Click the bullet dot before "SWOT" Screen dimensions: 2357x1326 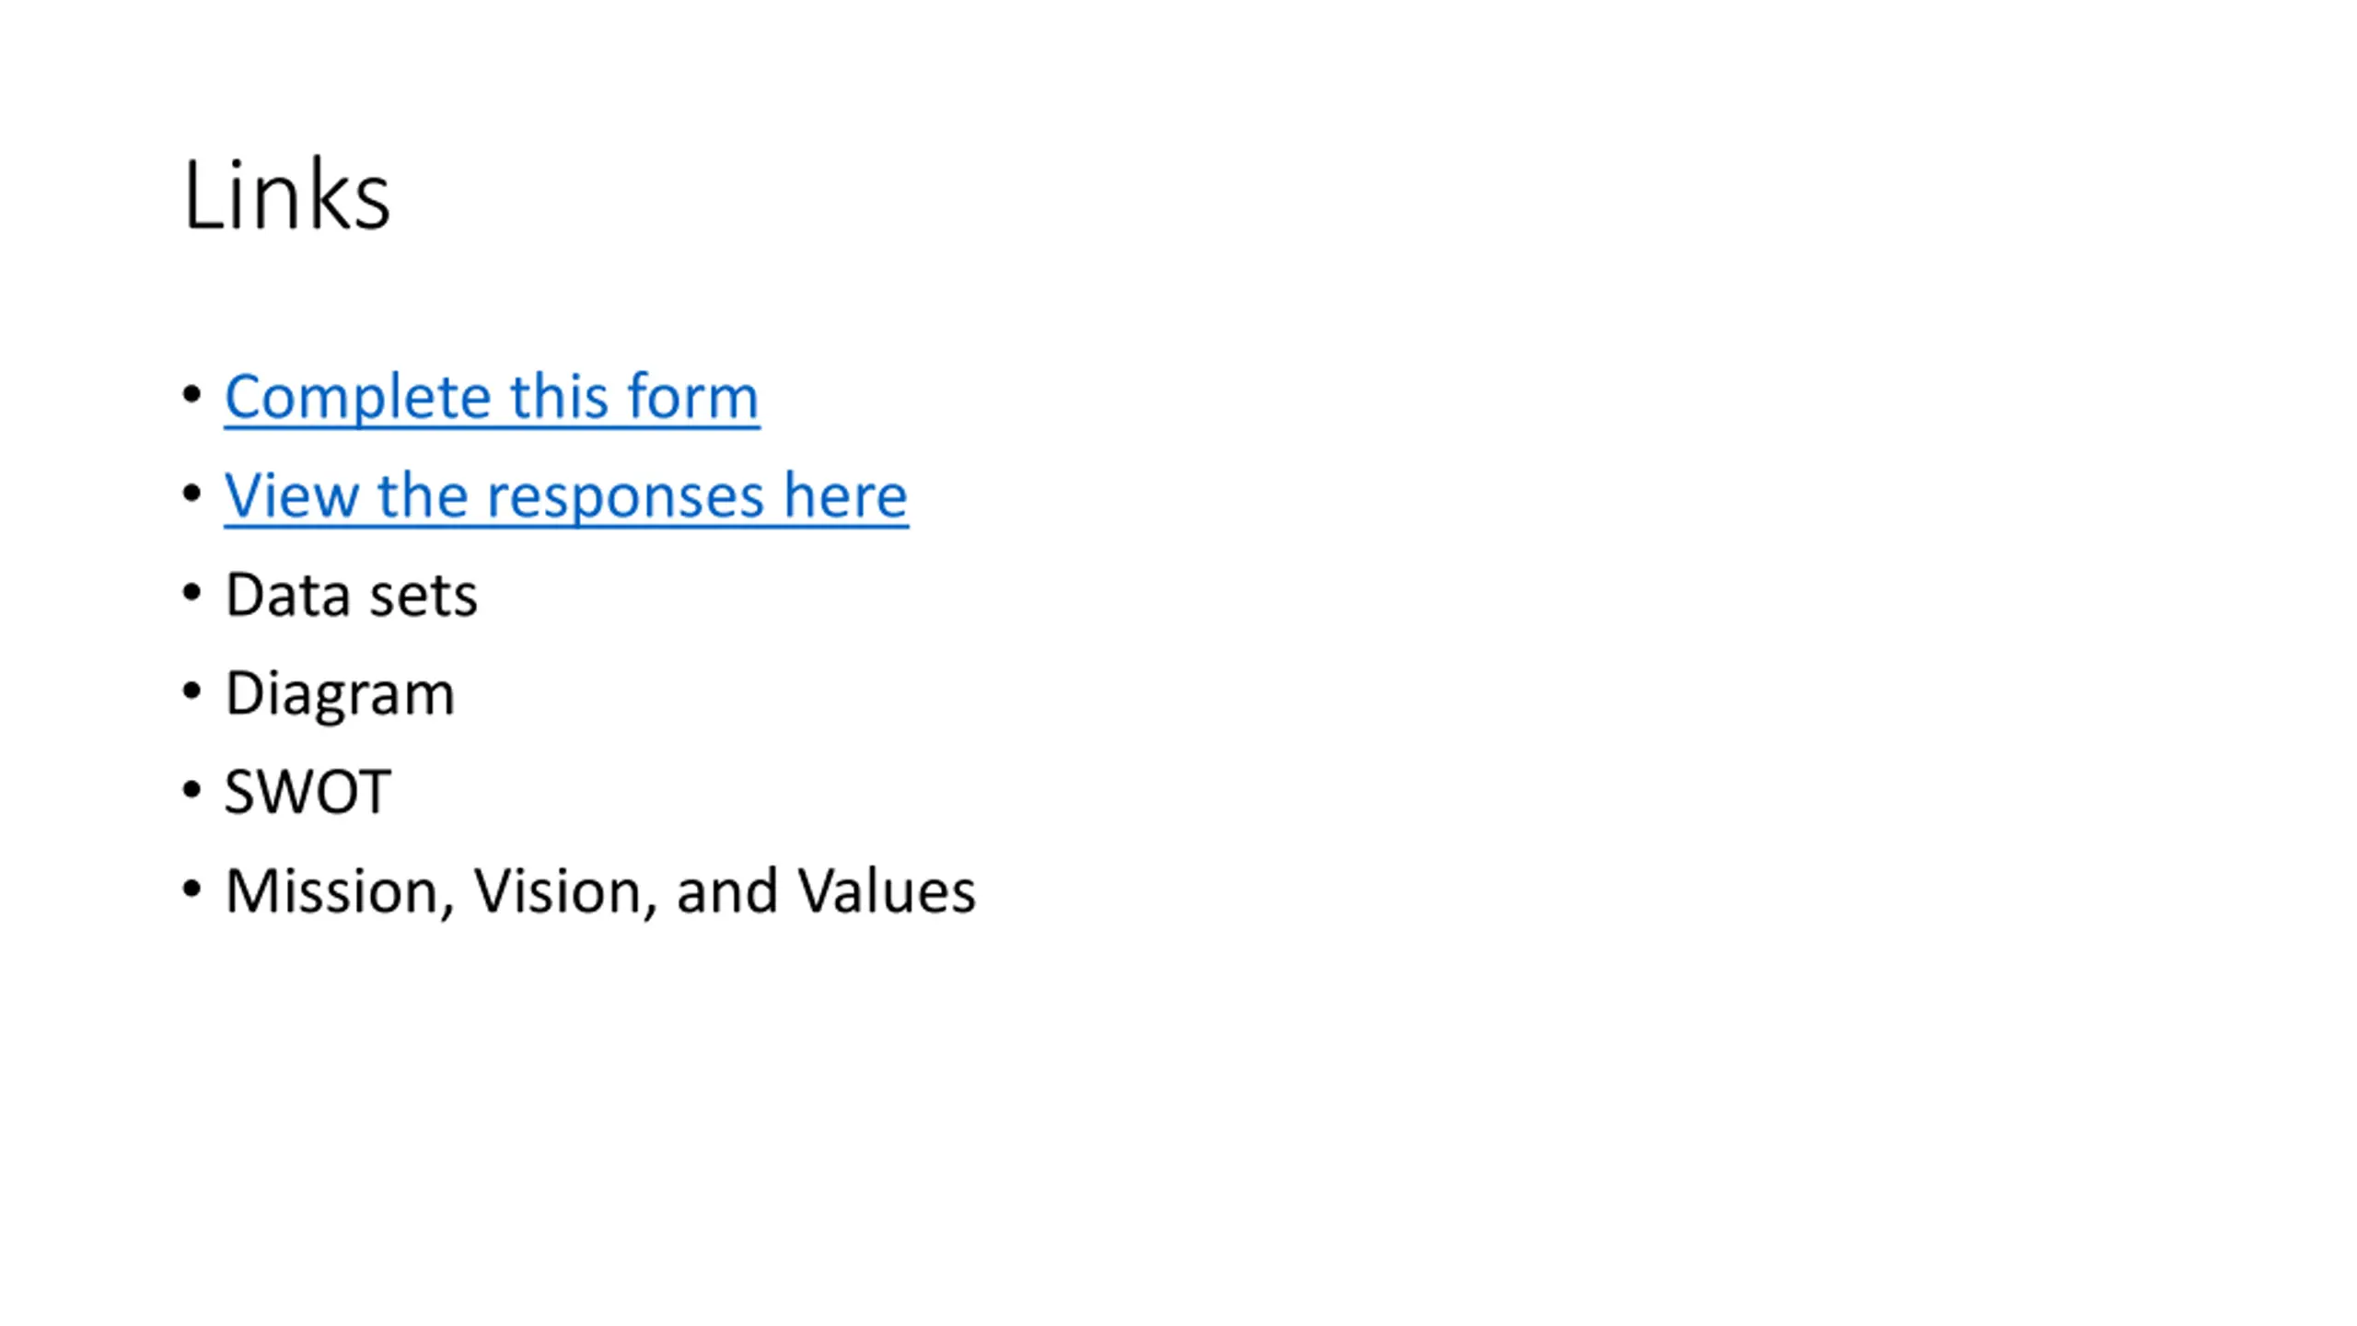192,789
